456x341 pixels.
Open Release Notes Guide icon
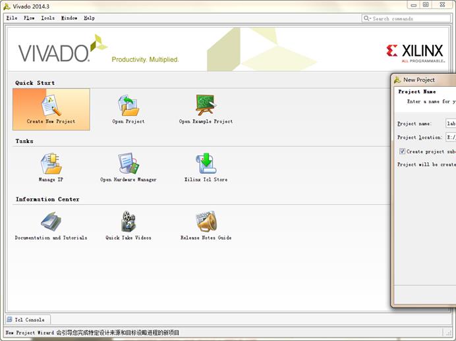click(206, 221)
